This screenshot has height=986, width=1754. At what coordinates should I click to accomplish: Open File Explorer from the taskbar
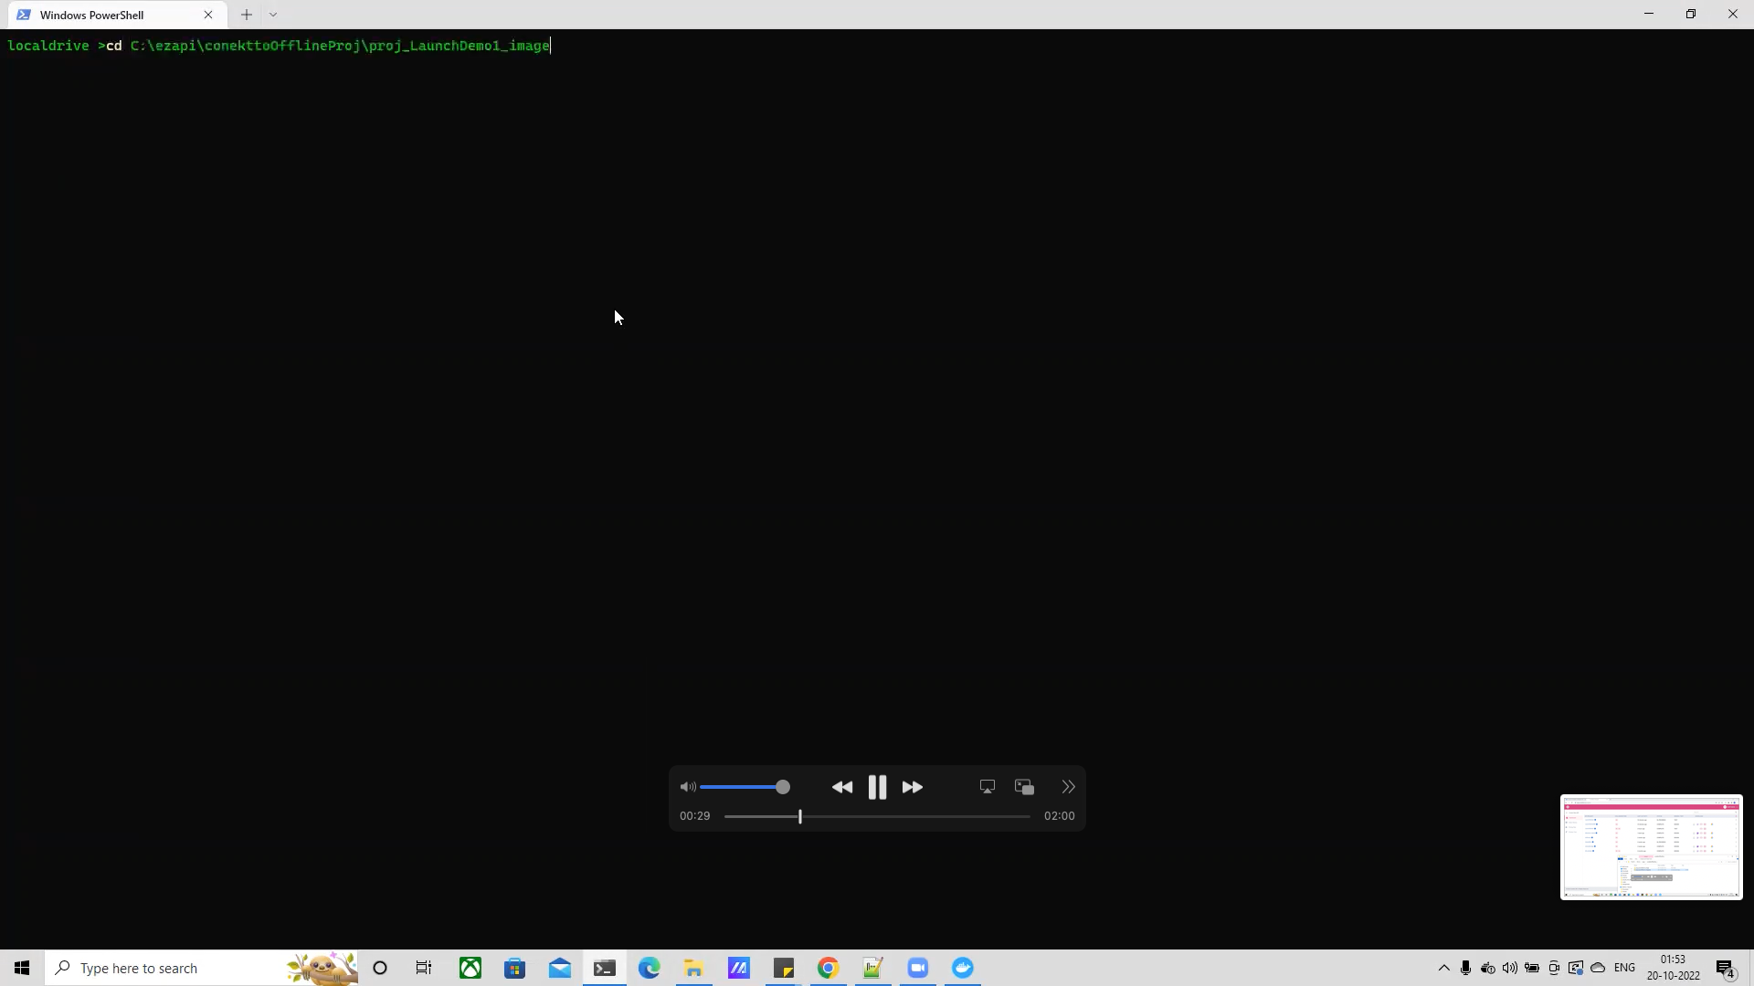point(693,968)
